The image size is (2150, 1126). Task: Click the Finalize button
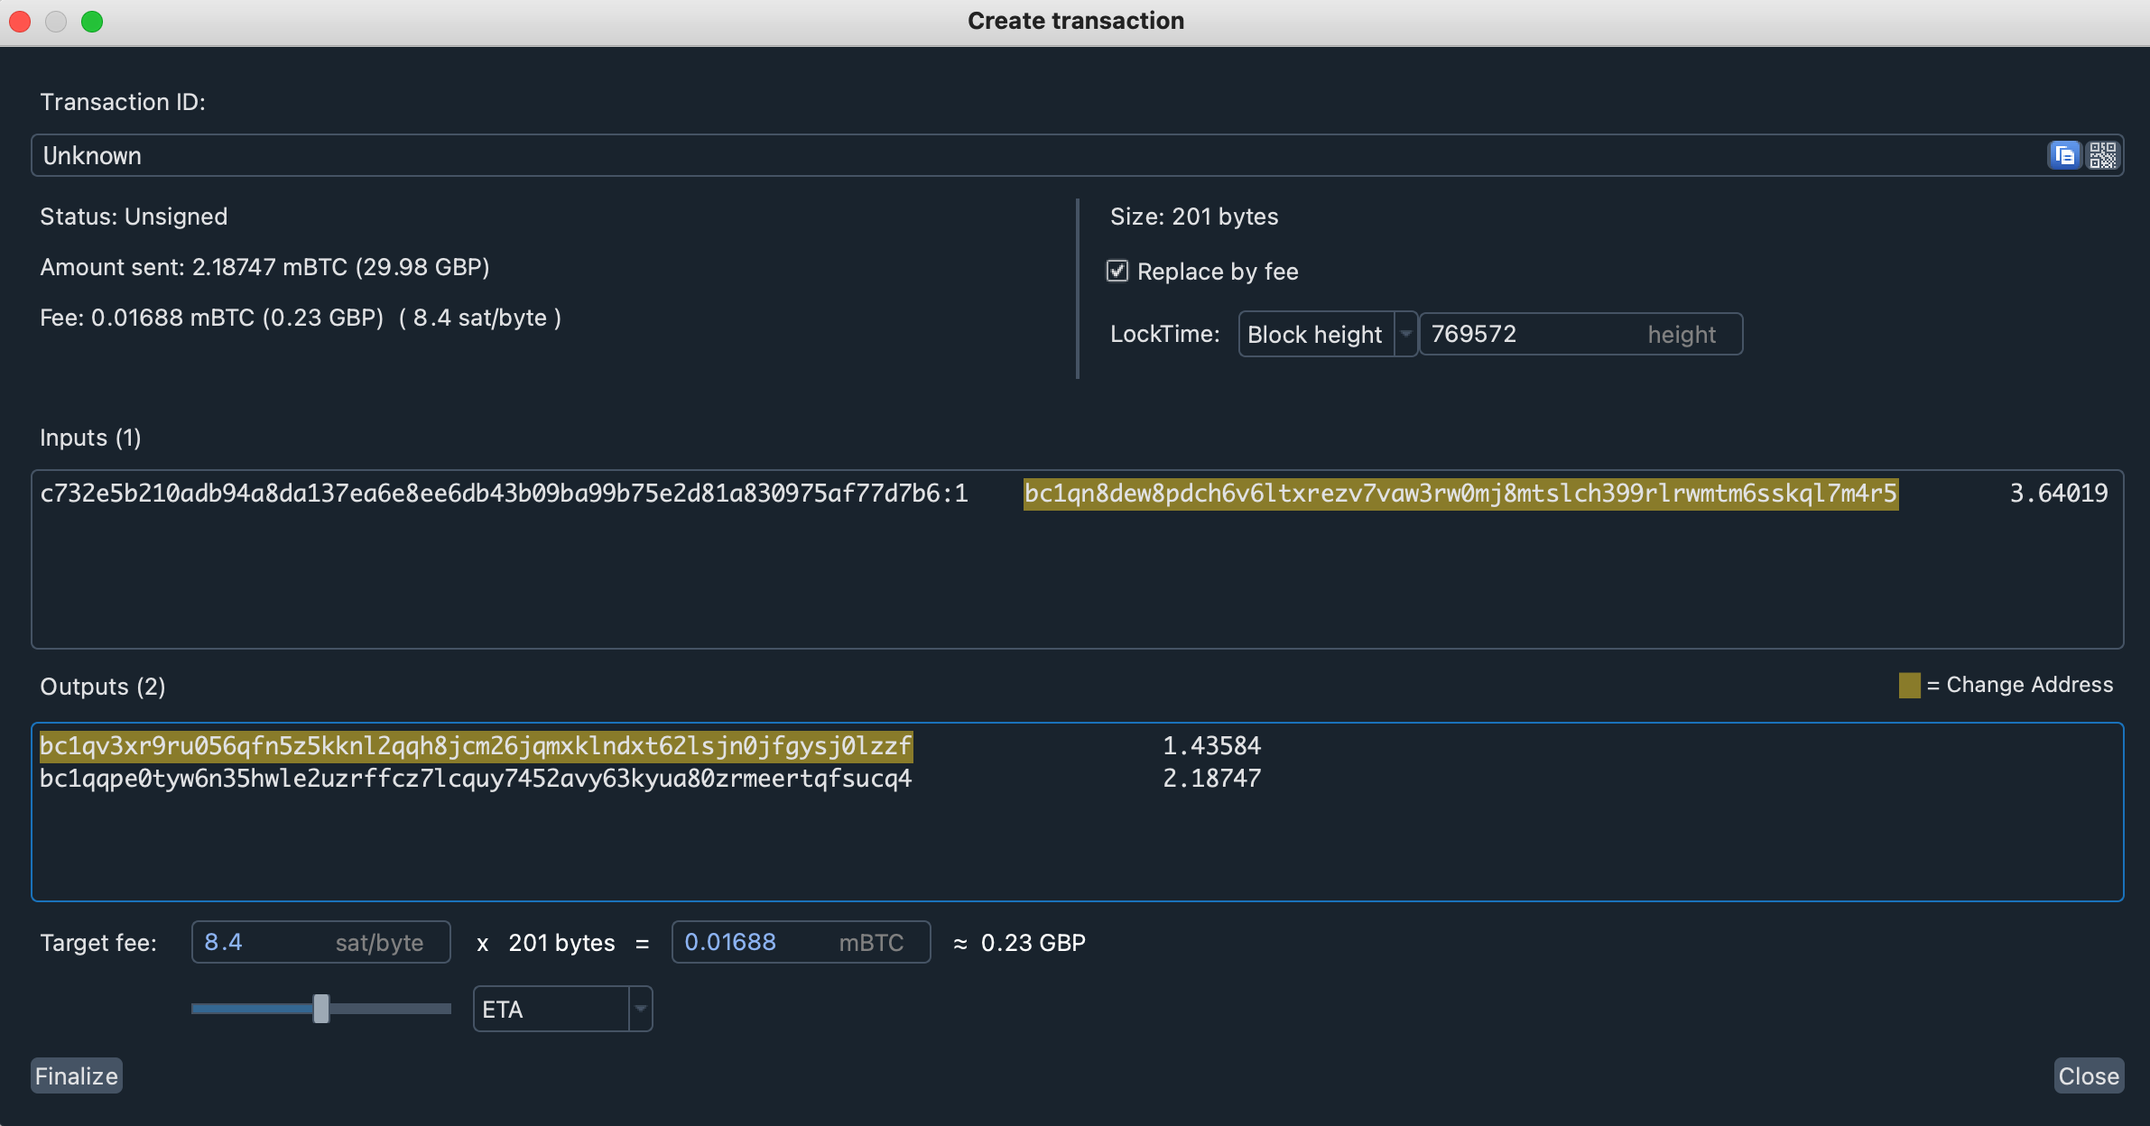pos(77,1075)
